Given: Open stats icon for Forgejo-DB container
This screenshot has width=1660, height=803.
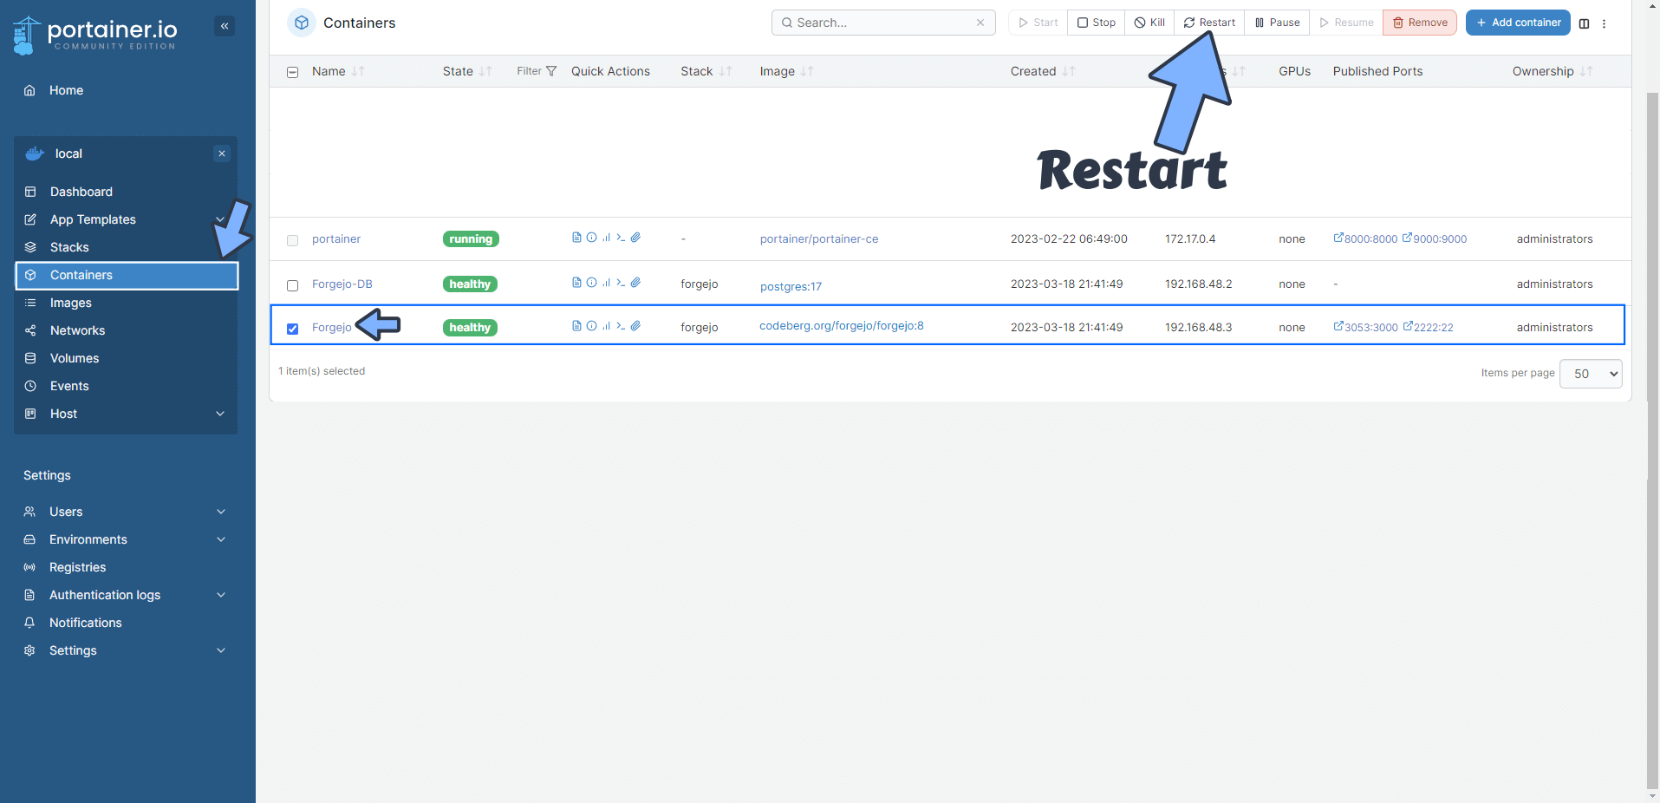Looking at the screenshot, I should coord(606,283).
